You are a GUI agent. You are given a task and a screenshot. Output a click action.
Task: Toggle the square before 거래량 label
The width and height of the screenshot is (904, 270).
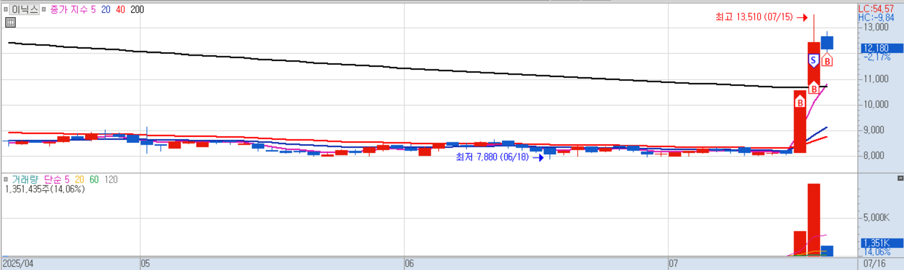[x=6, y=180]
